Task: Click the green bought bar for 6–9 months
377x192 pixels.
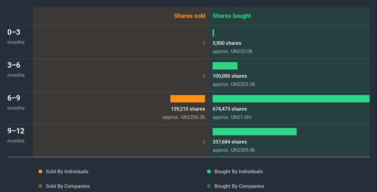Action: tap(291, 99)
